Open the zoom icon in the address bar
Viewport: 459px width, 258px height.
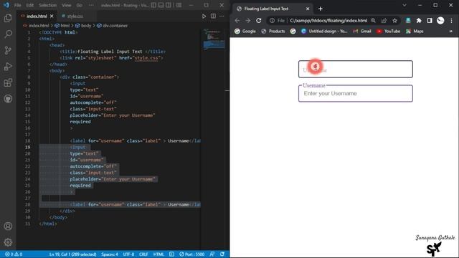[373, 21]
